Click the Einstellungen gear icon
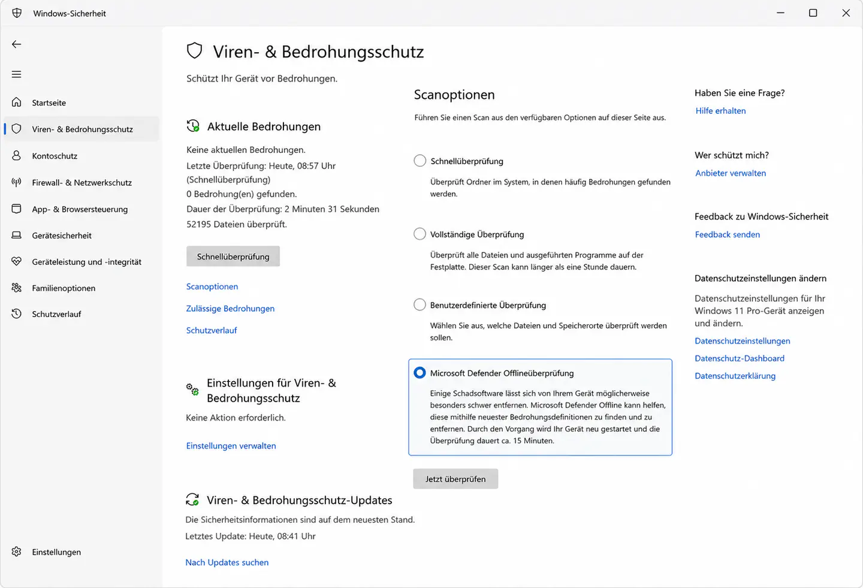 point(17,552)
